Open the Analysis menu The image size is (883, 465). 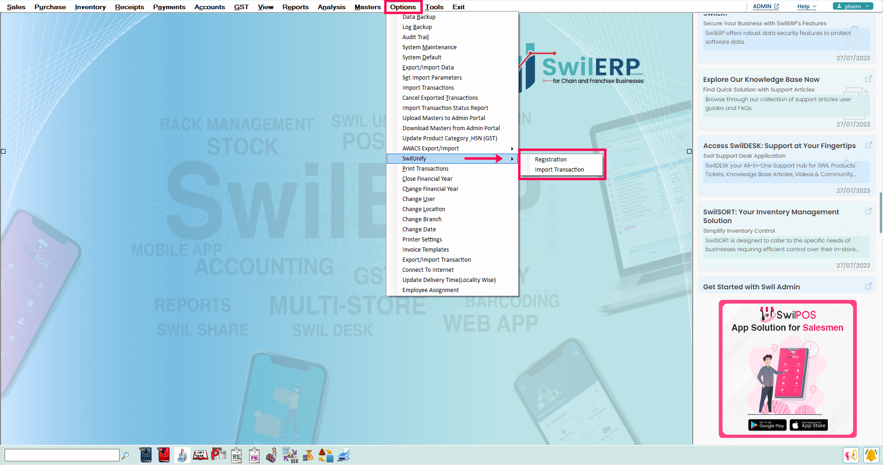(x=331, y=7)
